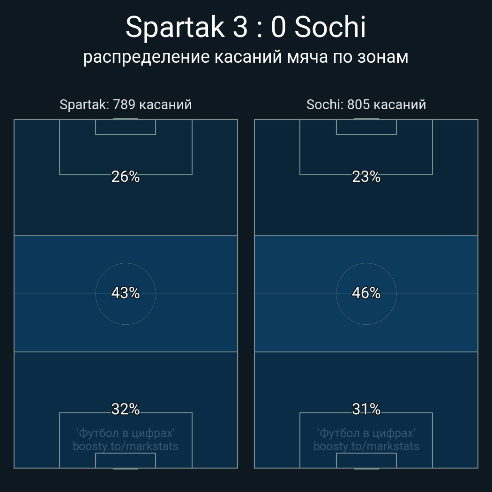Image resolution: width=492 pixels, height=492 pixels.
Task: Click Spartak's 43% midfield value
Action: tap(126, 293)
